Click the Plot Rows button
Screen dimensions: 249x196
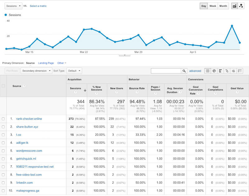tap(12, 71)
